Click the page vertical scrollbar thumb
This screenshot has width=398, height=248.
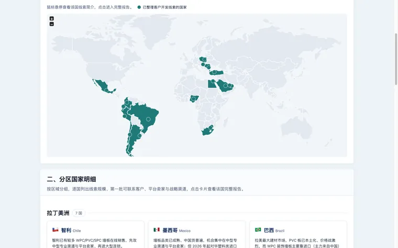click(396, 59)
